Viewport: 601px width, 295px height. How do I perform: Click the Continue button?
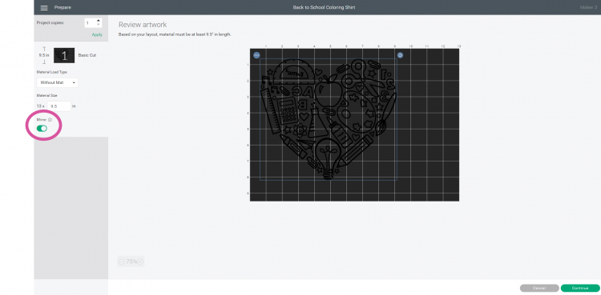(x=580, y=288)
